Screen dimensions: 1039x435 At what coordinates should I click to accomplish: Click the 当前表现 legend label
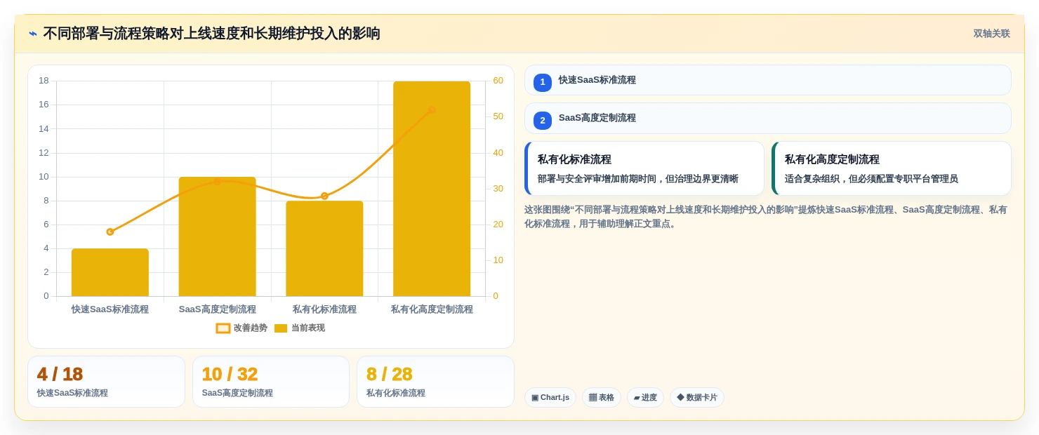[x=308, y=328]
